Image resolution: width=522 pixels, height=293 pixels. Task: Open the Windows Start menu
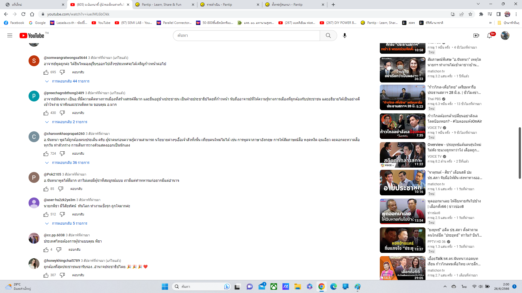(165, 286)
